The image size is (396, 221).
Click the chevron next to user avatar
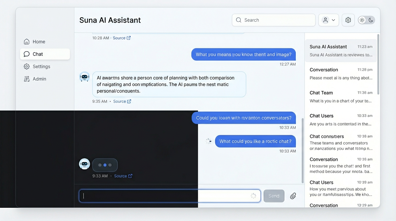click(333, 20)
